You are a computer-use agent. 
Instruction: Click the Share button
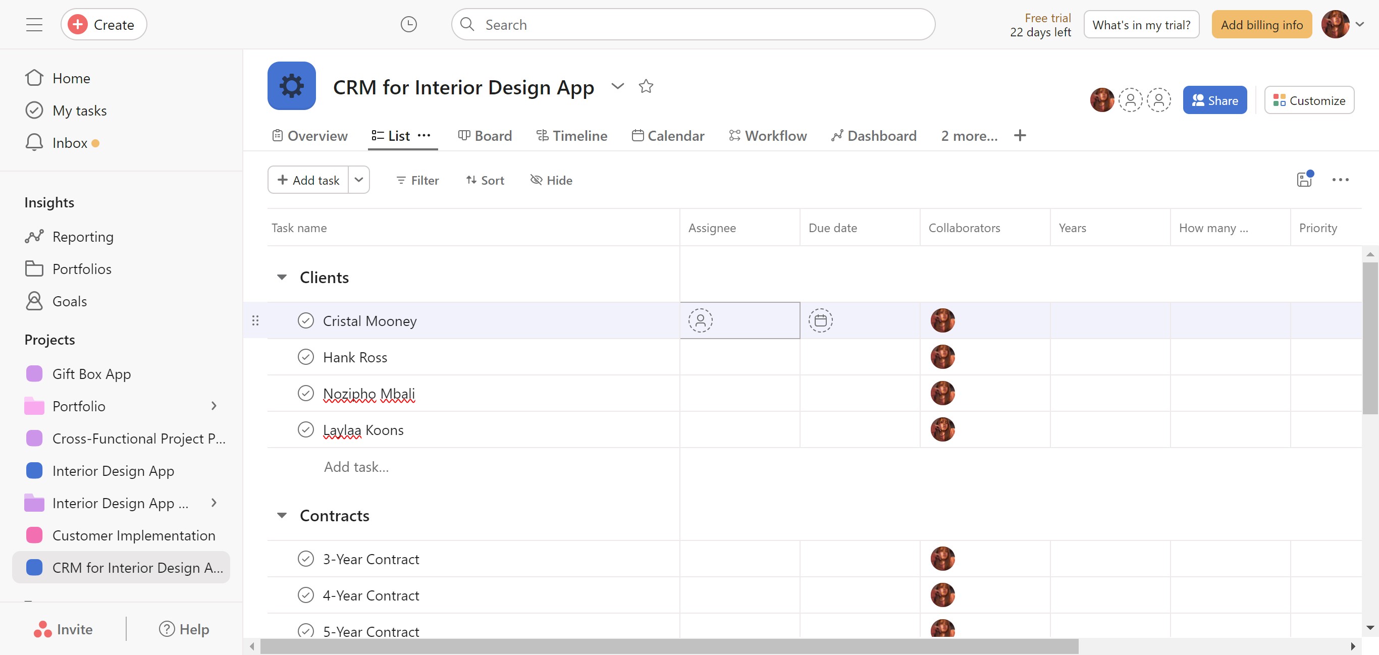[x=1214, y=100]
